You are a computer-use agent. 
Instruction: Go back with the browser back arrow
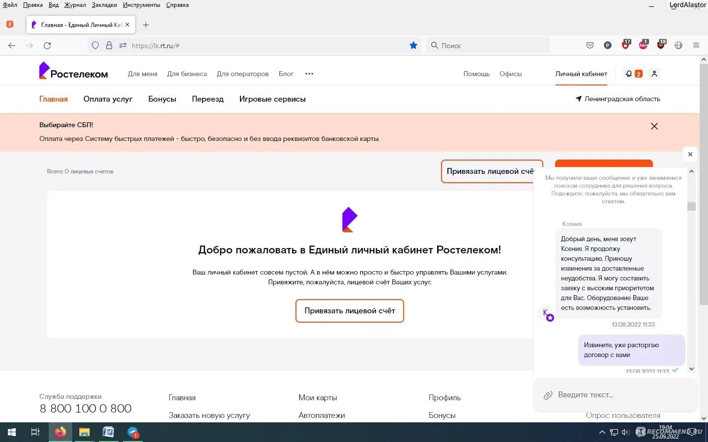pos(12,46)
